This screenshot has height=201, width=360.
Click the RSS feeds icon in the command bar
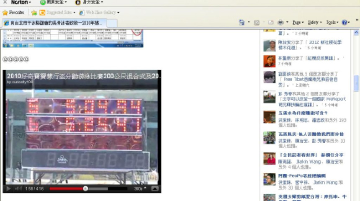[x=257, y=22]
